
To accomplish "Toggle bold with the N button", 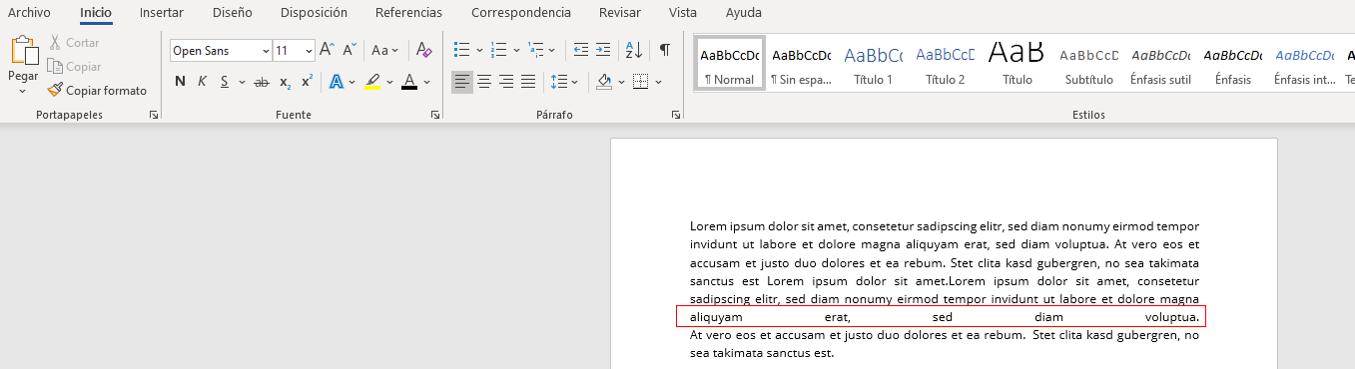I will [180, 82].
